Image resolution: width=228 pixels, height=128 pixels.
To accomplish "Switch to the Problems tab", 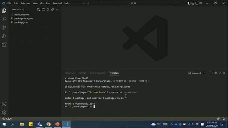I will point(69,73).
